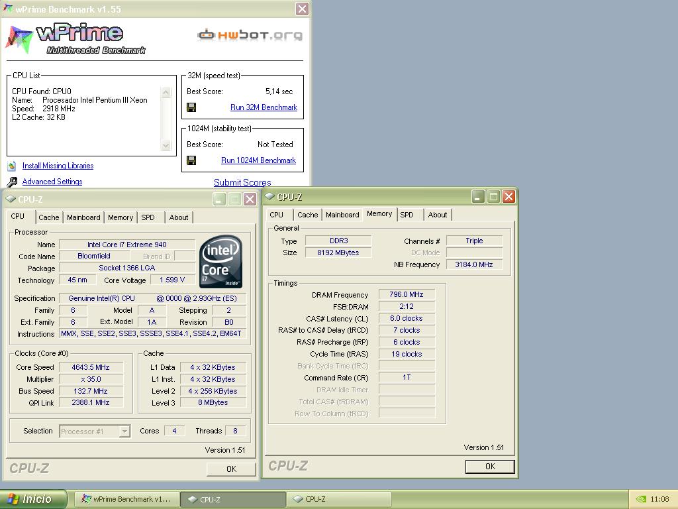Click the Core Voltage value 1.599 V
Image resolution: width=678 pixels, height=509 pixels.
click(172, 280)
